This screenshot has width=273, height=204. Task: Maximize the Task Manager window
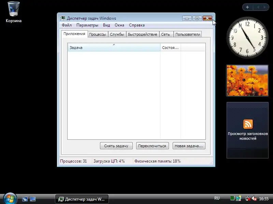197,18
